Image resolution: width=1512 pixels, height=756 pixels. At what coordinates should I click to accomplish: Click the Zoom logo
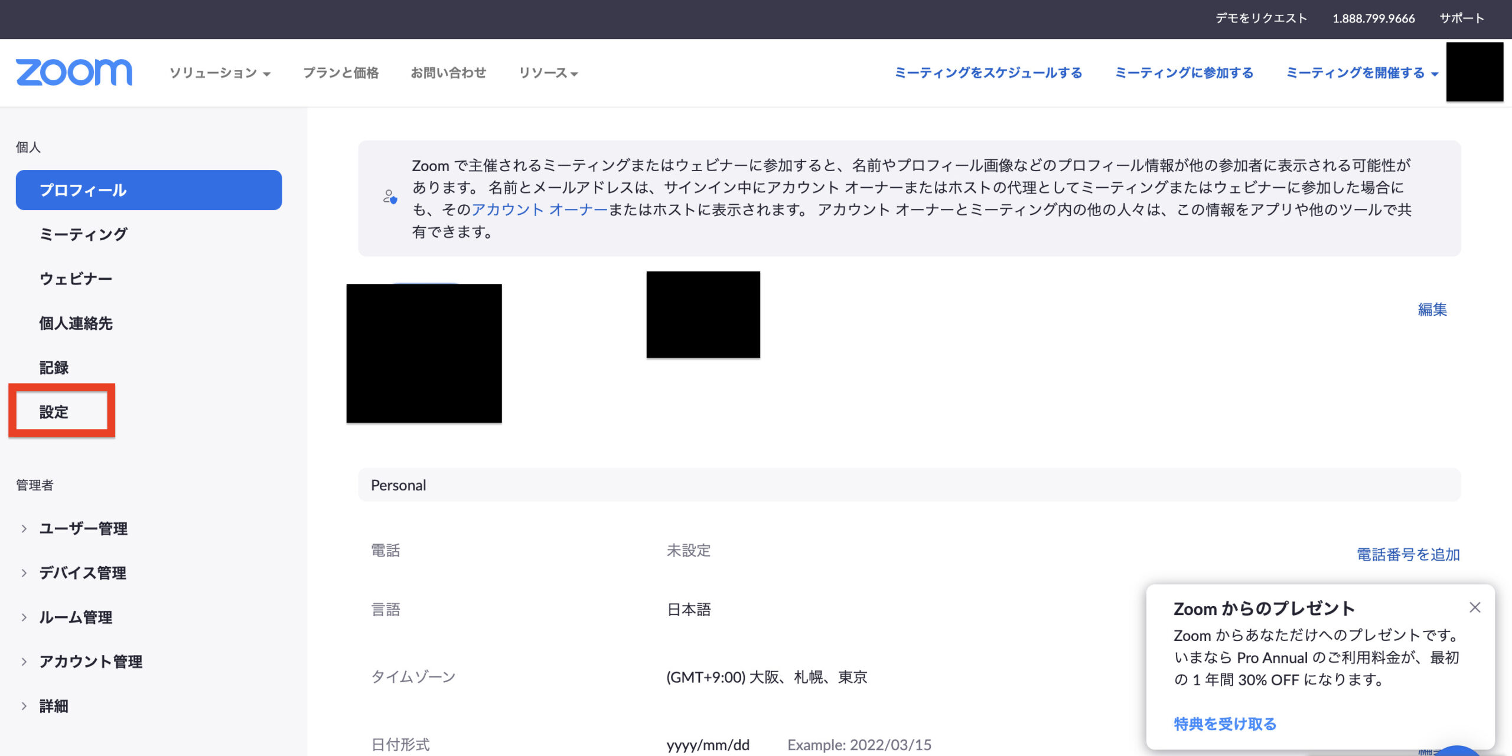pos(74,73)
